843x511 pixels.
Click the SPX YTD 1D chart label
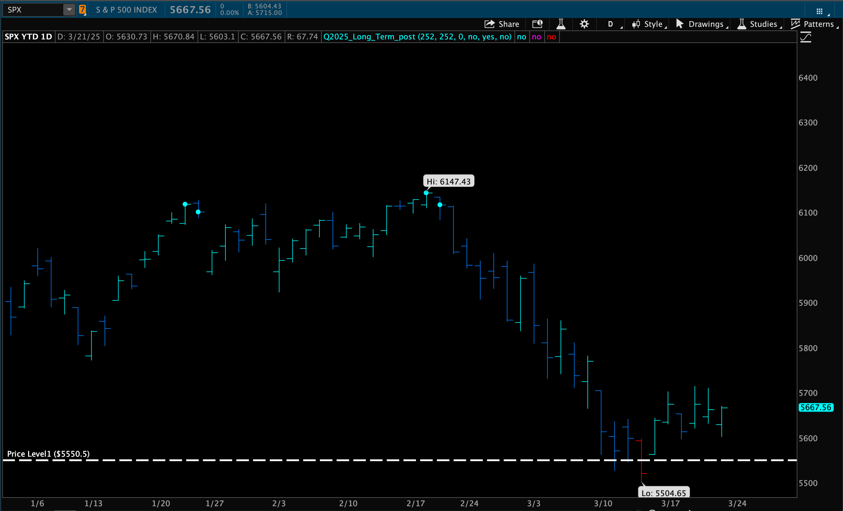[28, 37]
